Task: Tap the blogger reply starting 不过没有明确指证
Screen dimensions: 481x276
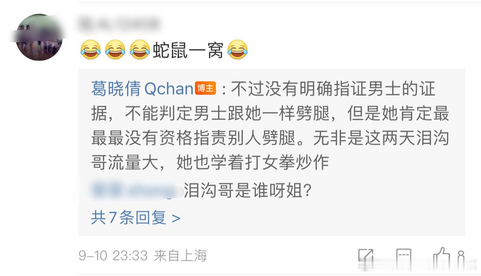Action: tap(270, 126)
